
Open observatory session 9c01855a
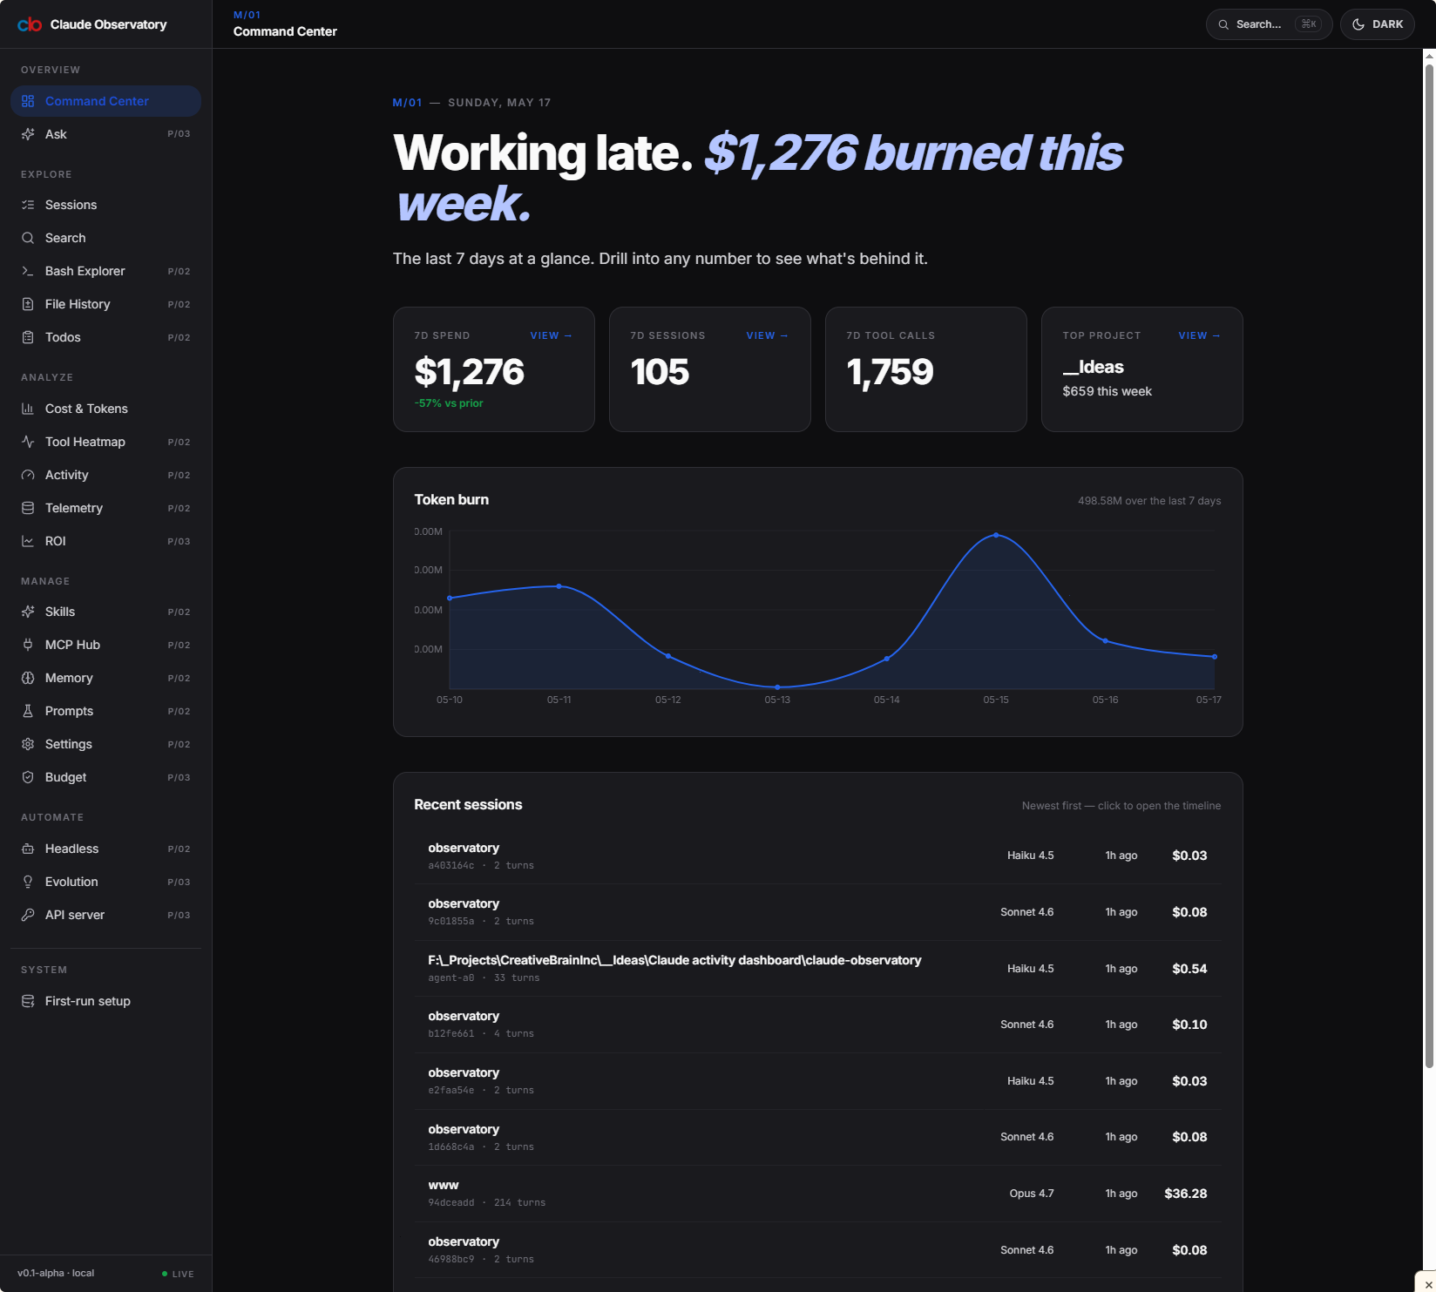coord(817,912)
